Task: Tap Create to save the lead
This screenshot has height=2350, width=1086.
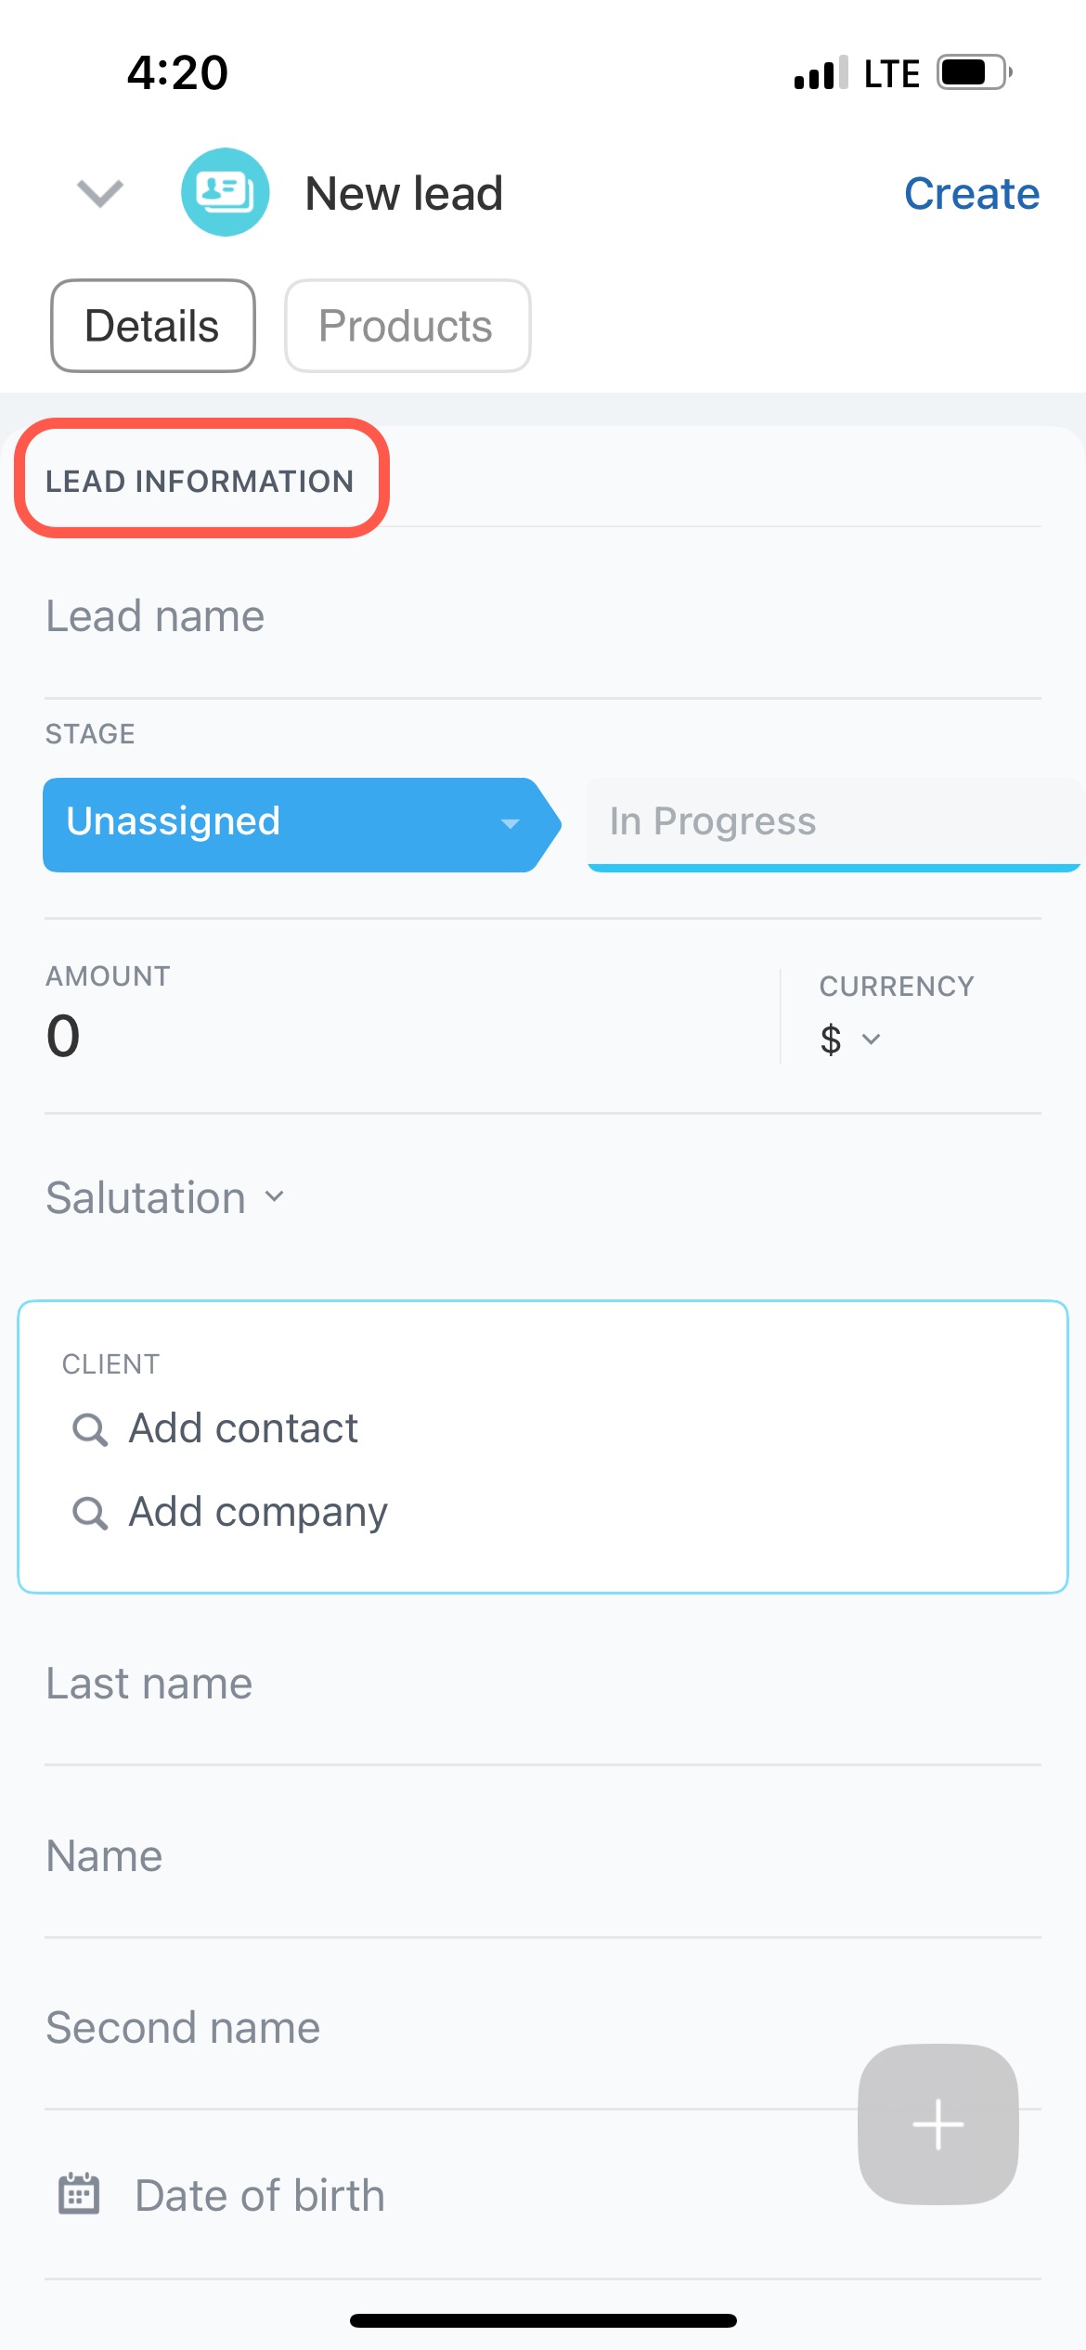Action: [971, 194]
